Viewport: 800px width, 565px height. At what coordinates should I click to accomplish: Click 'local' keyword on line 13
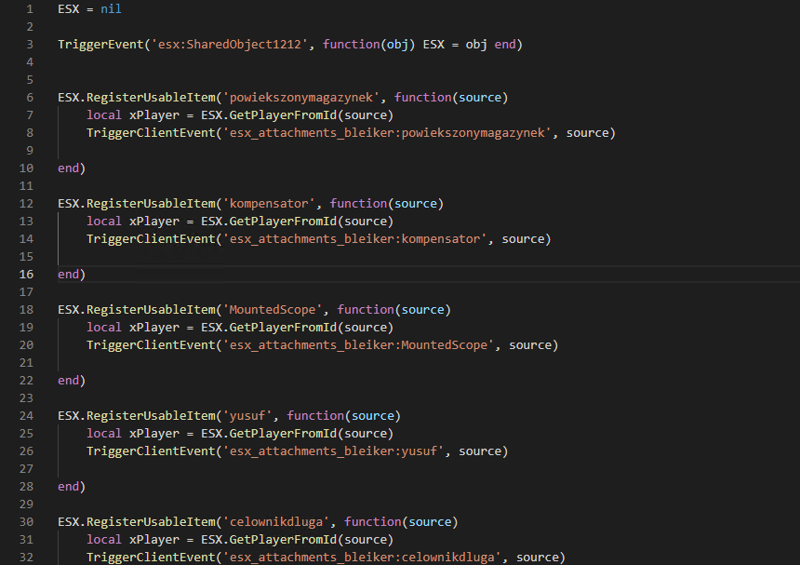click(x=104, y=221)
